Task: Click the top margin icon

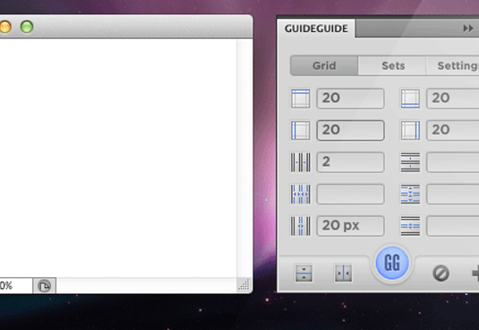Action: 300,98
